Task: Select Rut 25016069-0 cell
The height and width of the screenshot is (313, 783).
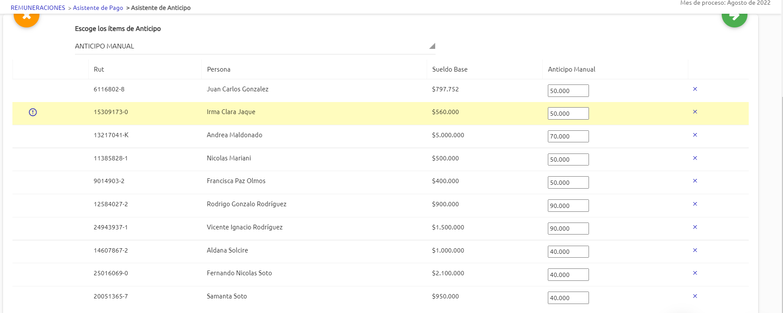Action: 111,273
